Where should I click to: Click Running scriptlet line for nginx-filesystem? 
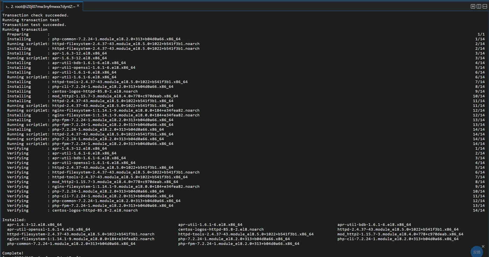[103, 110]
